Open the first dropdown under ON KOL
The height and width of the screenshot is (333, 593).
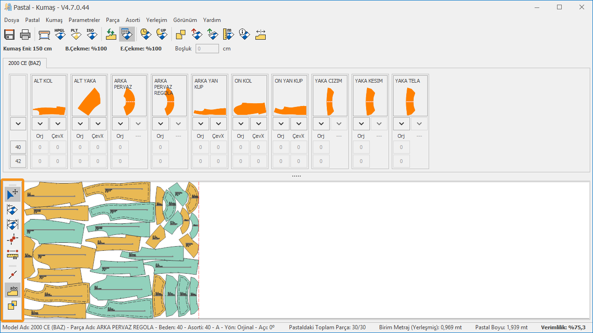click(x=241, y=124)
